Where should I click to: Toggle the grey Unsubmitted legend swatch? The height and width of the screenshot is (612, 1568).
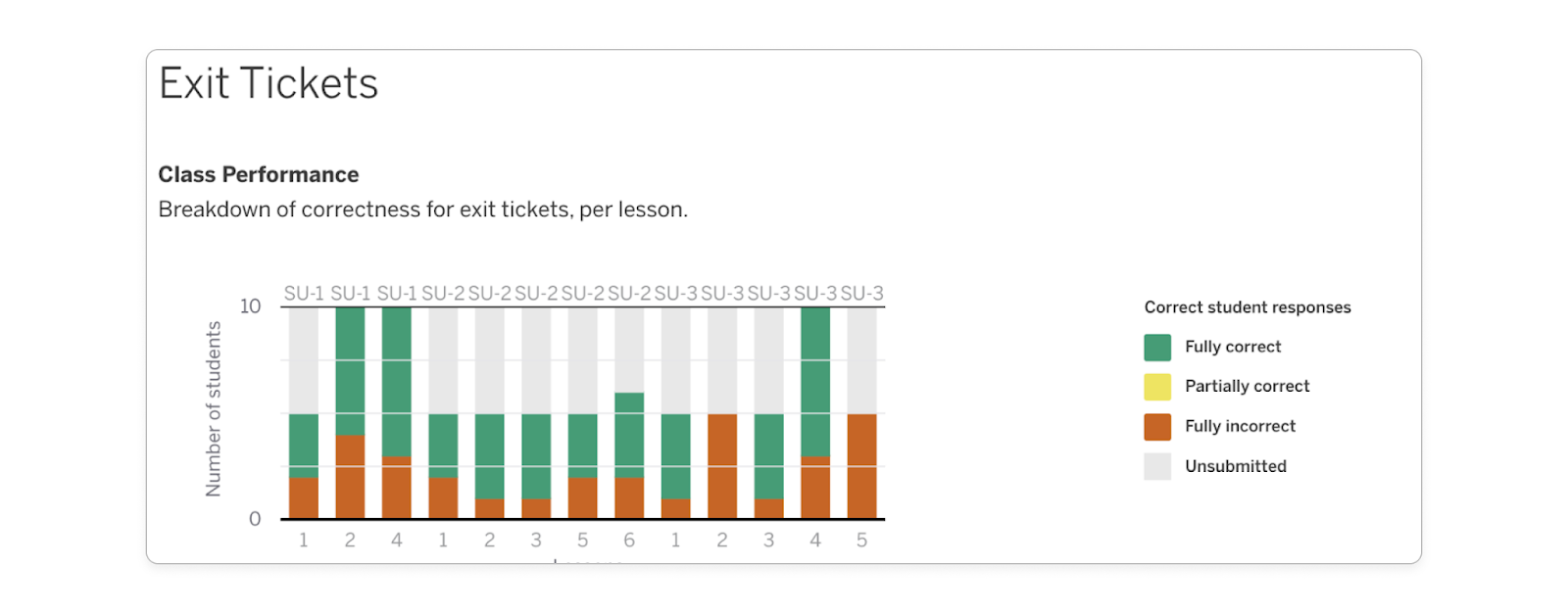point(1157,466)
